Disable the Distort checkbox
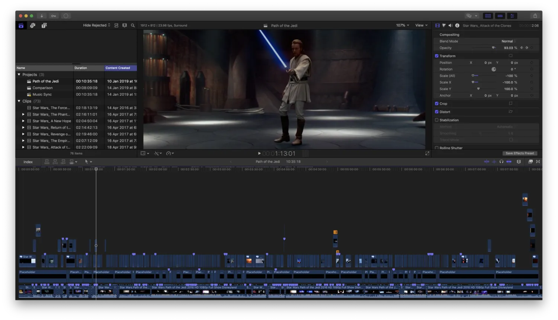Image resolution: width=558 pixels, height=320 pixels. pyautogui.click(x=437, y=112)
